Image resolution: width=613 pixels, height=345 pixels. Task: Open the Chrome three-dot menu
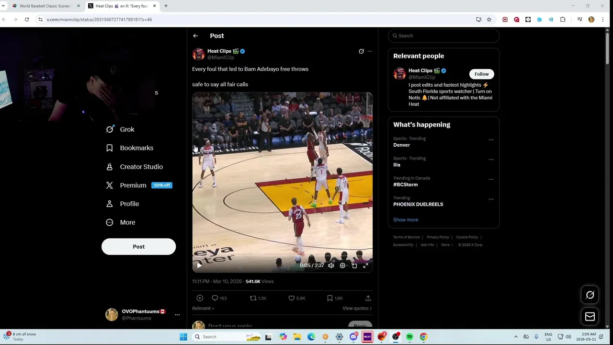(x=602, y=20)
